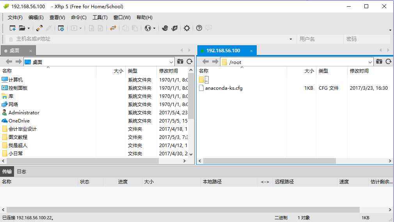Image resolution: width=394 pixels, height=222 pixels.
Task: Open session properties window icon
Action: (x=61, y=28)
